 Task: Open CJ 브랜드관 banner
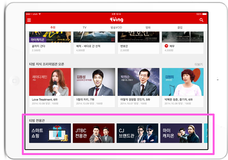[x=138, y=133]
